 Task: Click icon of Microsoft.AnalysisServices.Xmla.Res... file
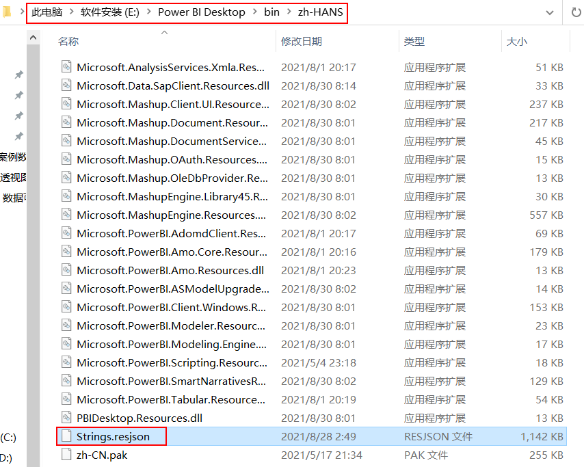[x=66, y=67]
